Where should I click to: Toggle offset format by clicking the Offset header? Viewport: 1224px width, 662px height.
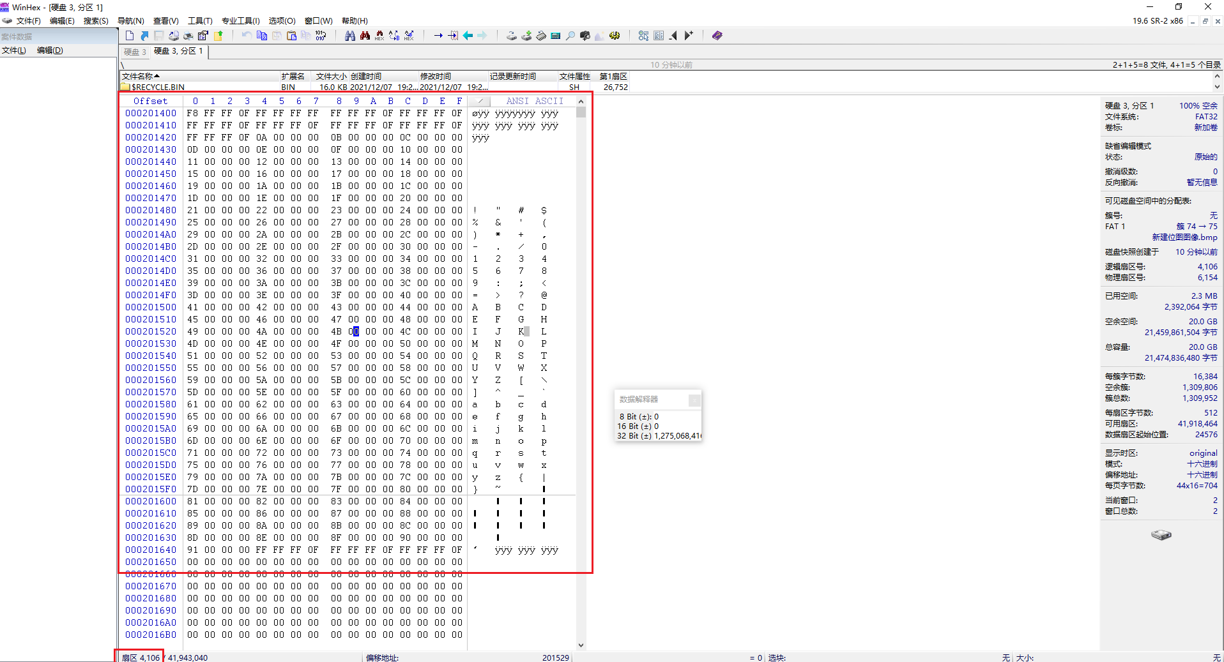(x=151, y=100)
